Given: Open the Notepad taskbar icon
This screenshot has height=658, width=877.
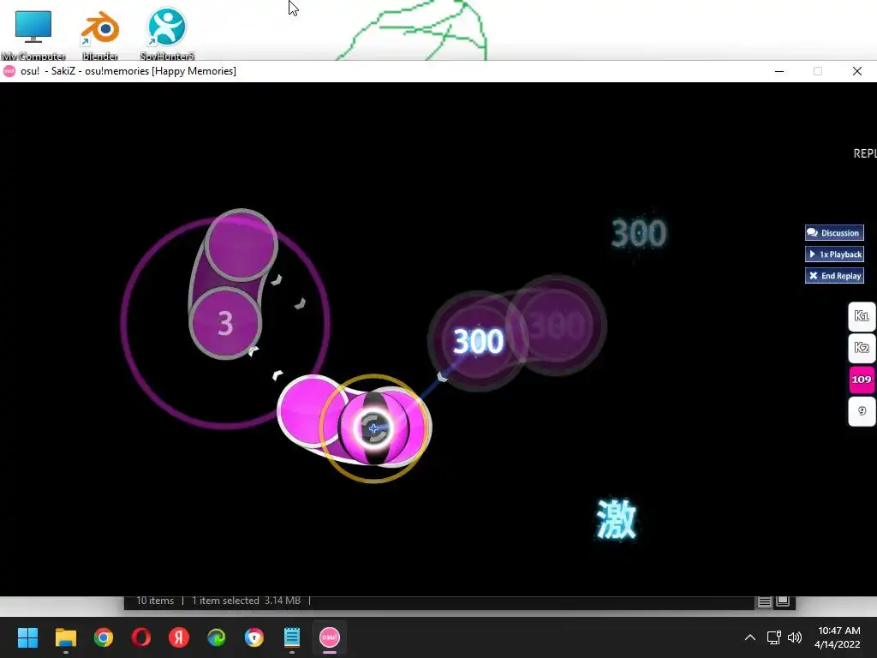Looking at the screenshot, I should tap(292, 637).
